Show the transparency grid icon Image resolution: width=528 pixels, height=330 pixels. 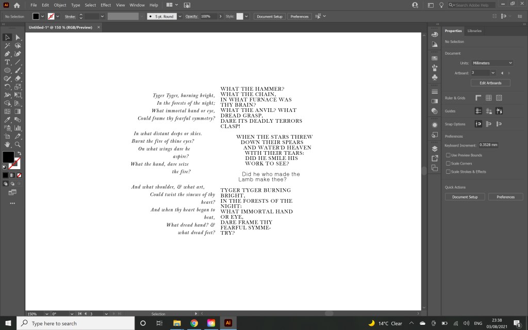pos(498,98)
